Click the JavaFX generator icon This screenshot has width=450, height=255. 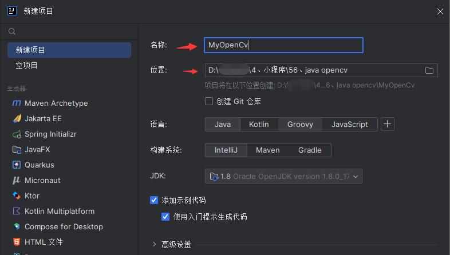point(17,149)
